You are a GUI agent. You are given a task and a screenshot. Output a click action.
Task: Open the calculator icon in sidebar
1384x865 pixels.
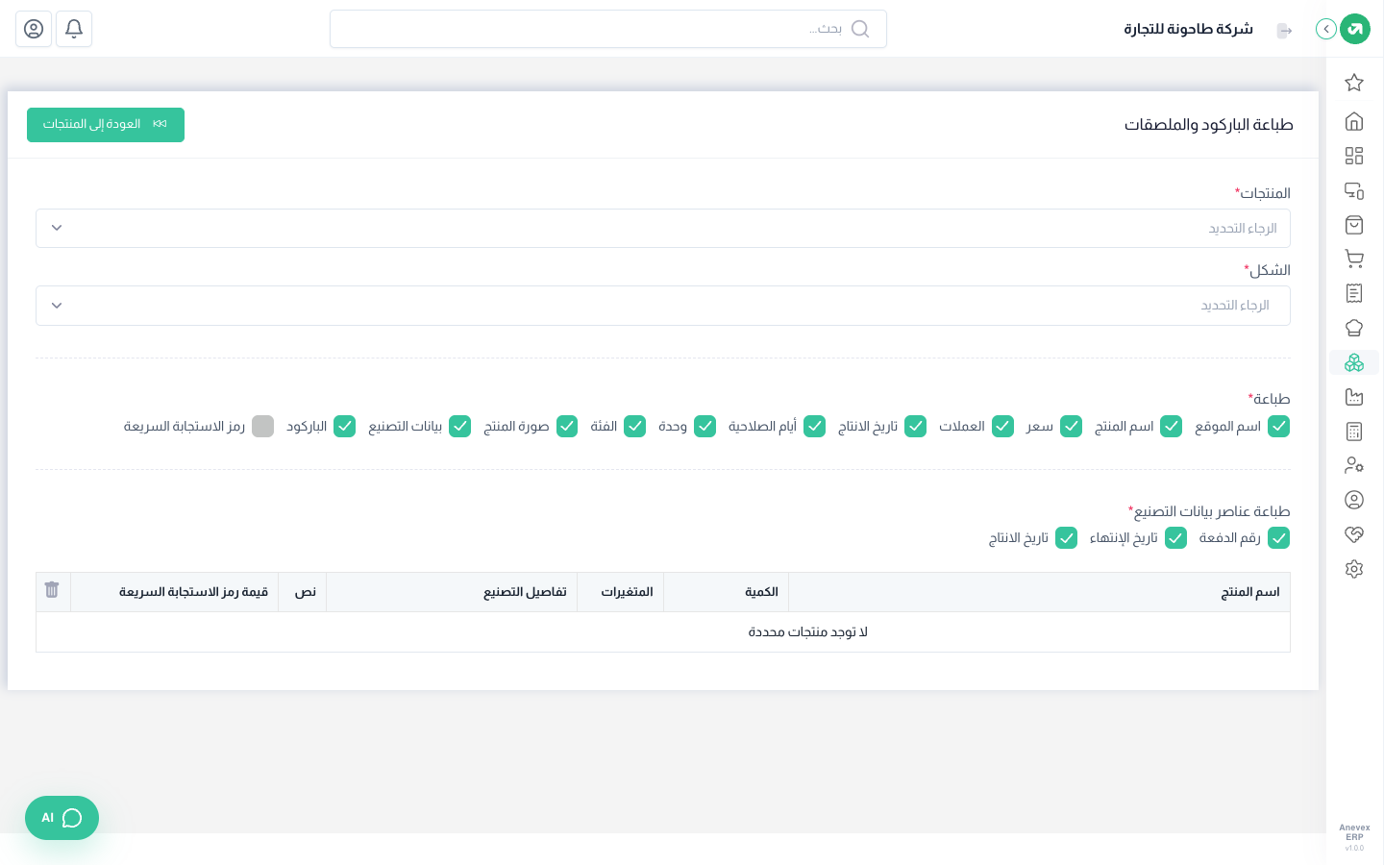tap(1354, 432)
